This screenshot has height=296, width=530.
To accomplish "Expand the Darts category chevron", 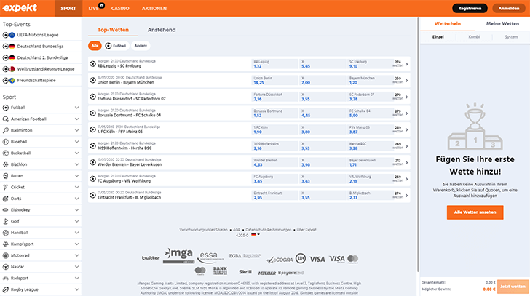I will [76, 199].
